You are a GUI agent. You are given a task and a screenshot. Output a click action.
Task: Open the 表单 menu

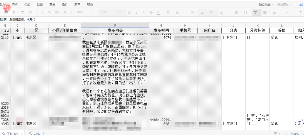[x=77, y=4]
